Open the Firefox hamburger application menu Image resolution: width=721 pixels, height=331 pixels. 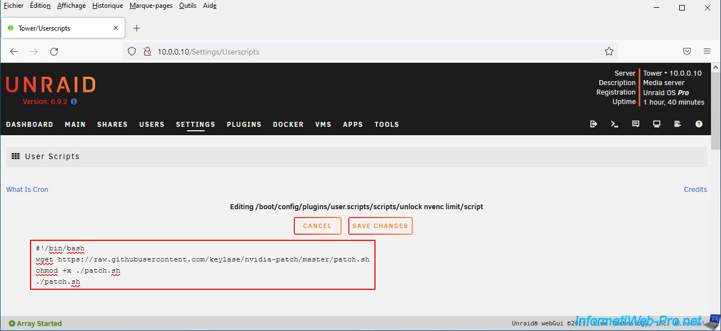(707, 51)
